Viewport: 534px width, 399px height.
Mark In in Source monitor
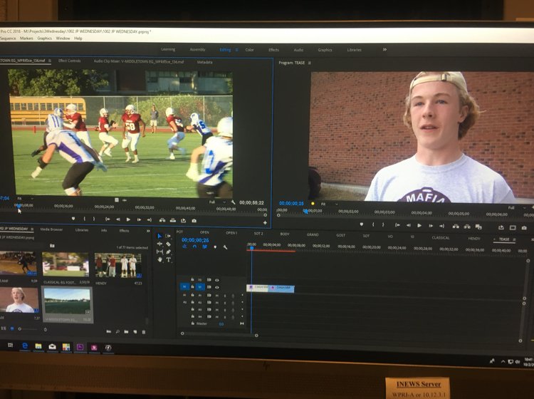pyautogui.click(x=85, y=219)
